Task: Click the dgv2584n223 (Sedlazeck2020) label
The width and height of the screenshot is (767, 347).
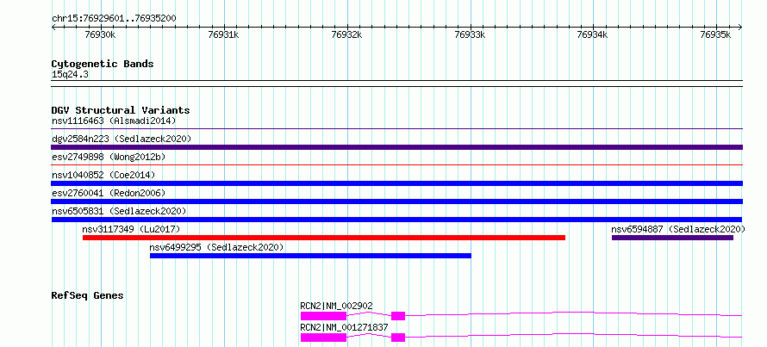Action: (x=122, y=139)
